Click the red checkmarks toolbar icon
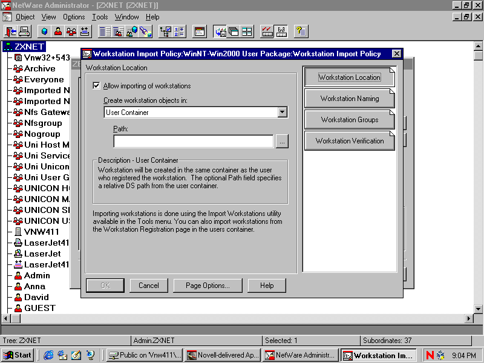This screenshot has height=363, width=484. 267,31
